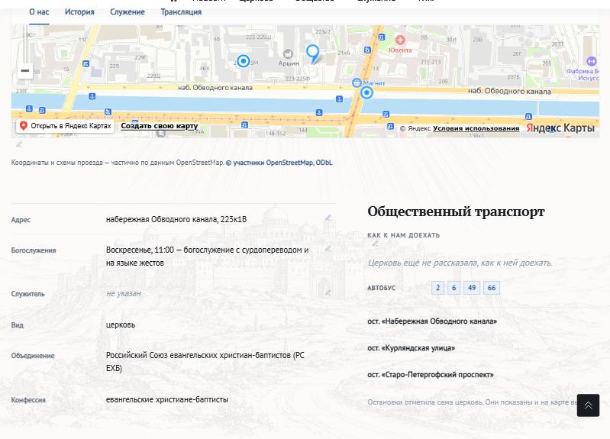610x439 pixels.
Task: Select bus route 49
Action: tap(472, 288)
